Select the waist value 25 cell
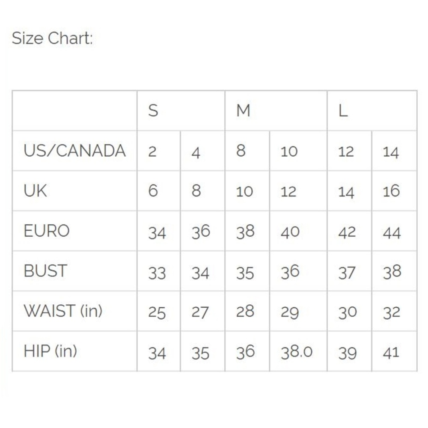Screen dimensions: 428x428 pos(157,312)
